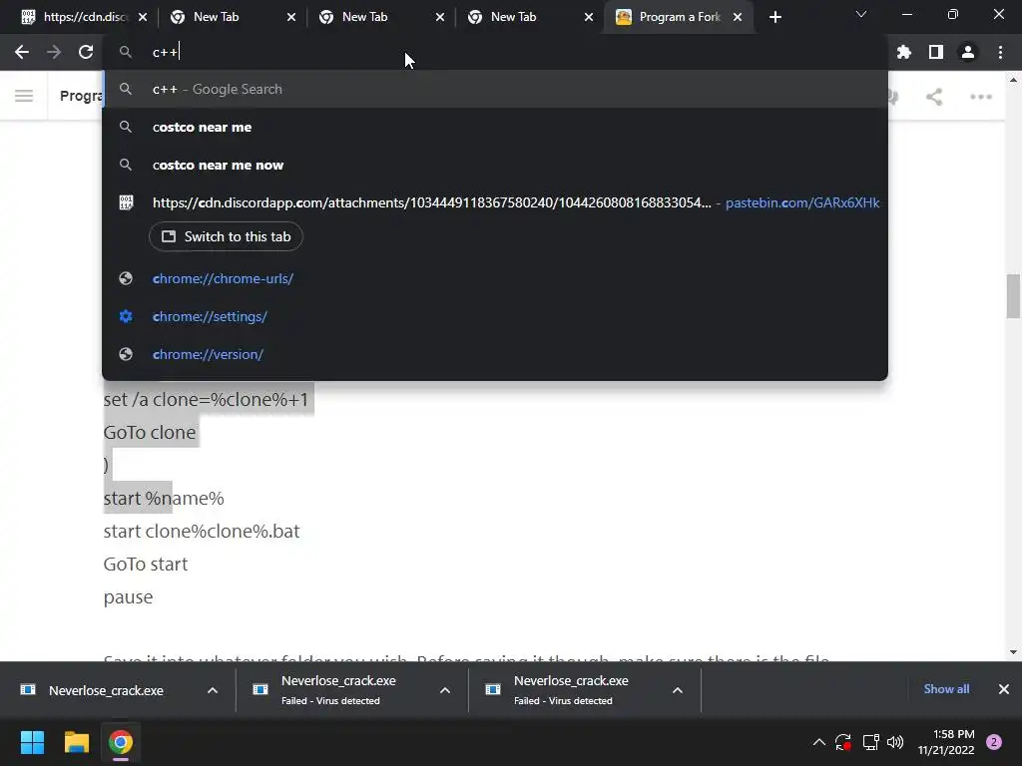Click the 'start clone%clone%.bat' text line

point(202,531)
